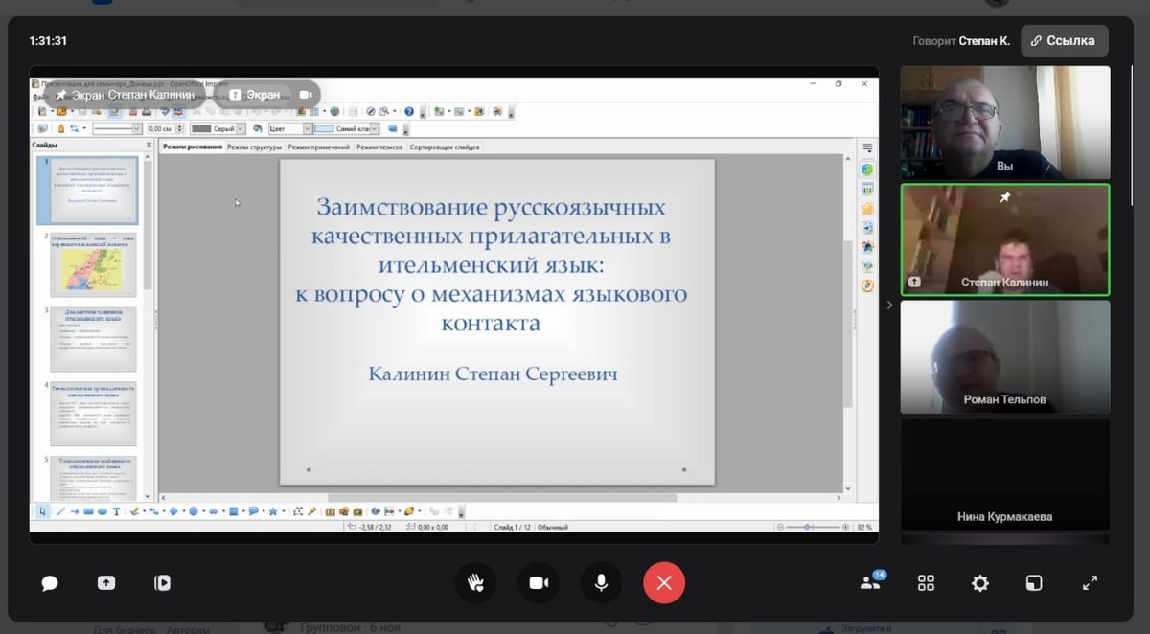Select Роман Тельпов's video tile
This screenshot has height=634, width=1150.
pos(1005,357)
